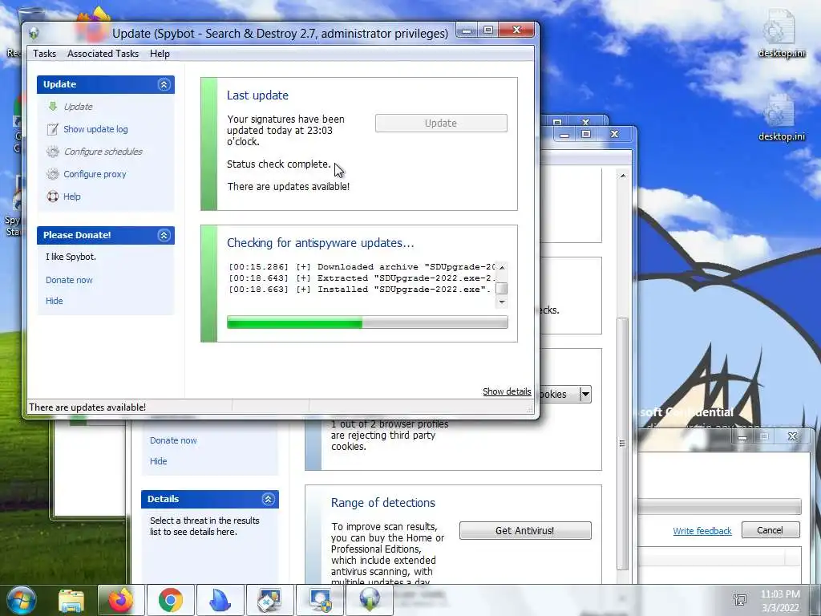
Task: Open the Windows Start orb
Action: pos(20,600)
